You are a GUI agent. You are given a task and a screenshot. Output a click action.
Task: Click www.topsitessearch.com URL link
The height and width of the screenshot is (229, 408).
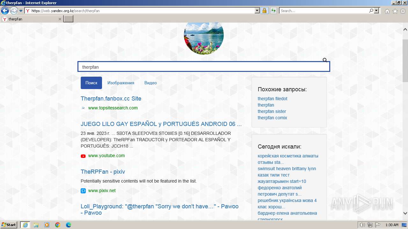tap(113, 108)
